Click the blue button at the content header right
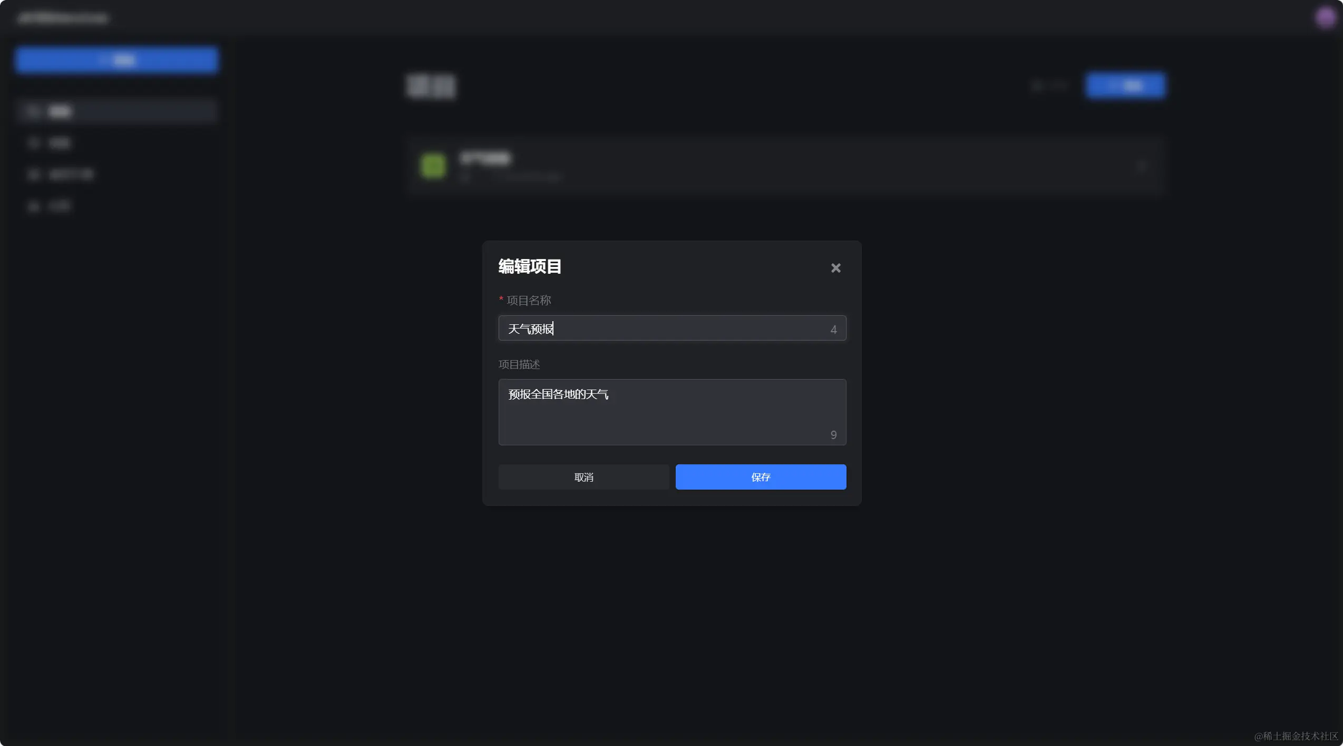This screenshot has height=746, width=1343. pyautogui.click(x=1125, y=85)
